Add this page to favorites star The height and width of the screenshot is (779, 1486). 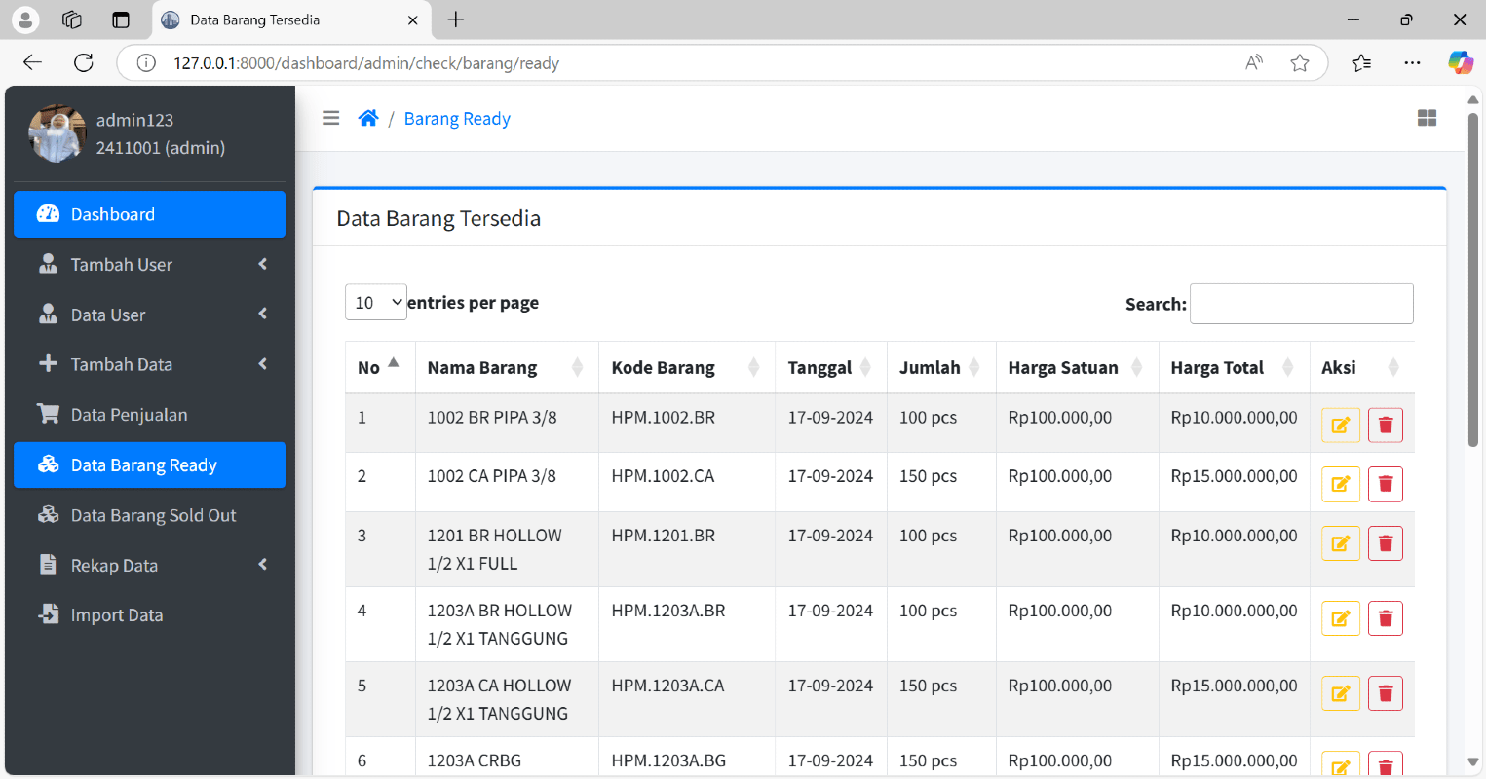tap(1300, 62)
